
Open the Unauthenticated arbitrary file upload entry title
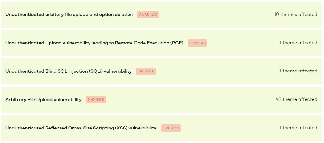click(69, 15)
